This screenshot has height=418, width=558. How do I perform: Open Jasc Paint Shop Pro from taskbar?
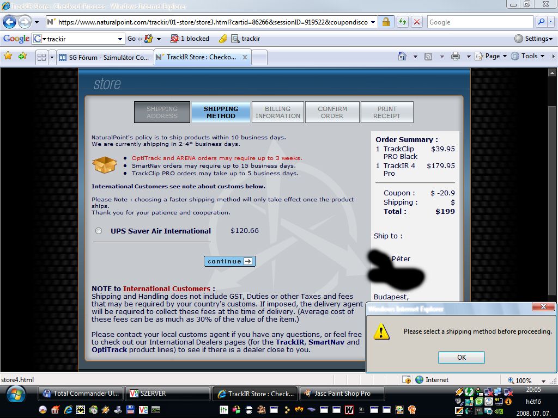point(342,394)
